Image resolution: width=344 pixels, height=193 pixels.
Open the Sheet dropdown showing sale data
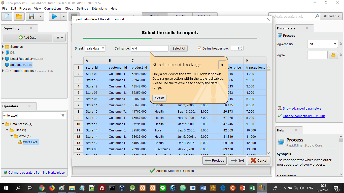click(95, 48)
